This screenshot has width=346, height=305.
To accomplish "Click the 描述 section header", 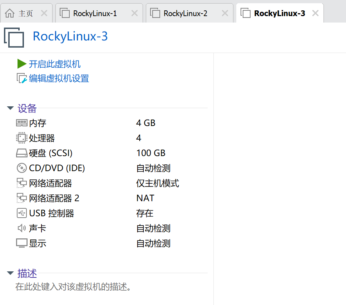I will pos(27,273).
